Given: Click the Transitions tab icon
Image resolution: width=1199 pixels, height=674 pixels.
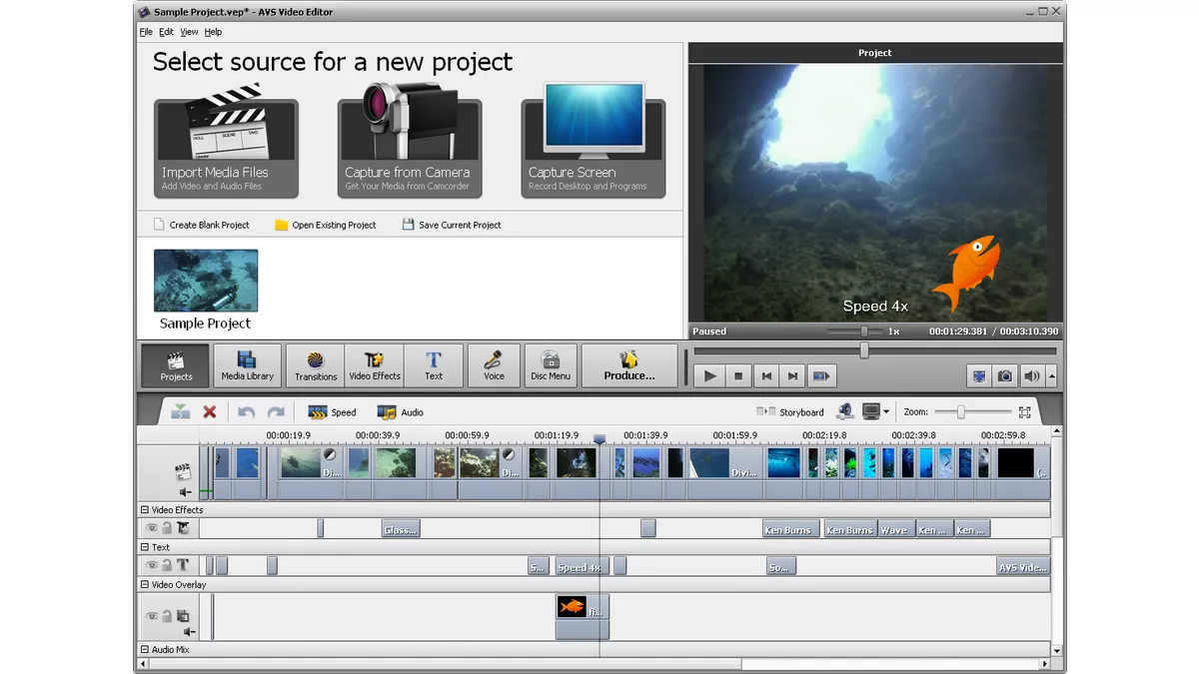Looking at the screenshot, I should [315, 361].
